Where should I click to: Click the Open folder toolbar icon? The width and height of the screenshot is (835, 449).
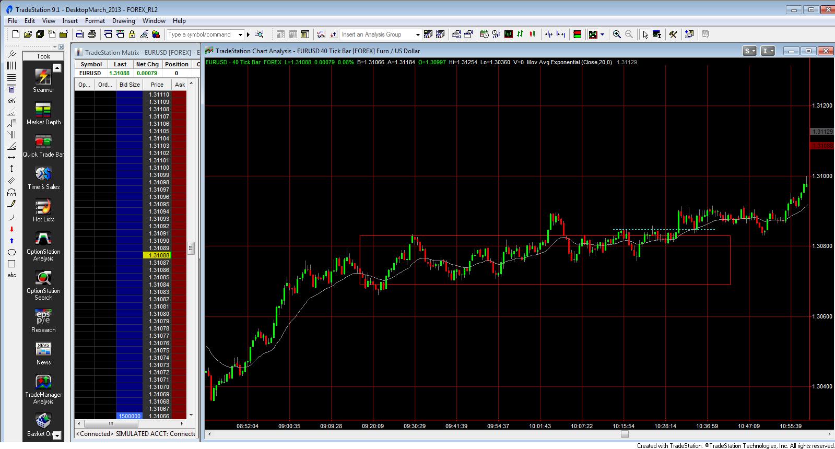pyautogui.click(x=28, y=34)
